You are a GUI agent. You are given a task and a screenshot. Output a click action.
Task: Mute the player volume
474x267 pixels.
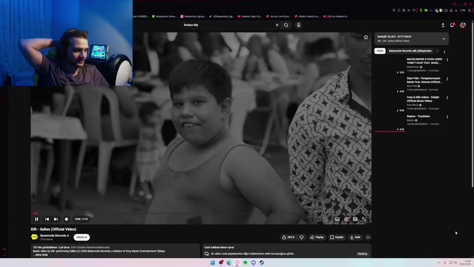point(67,219)
